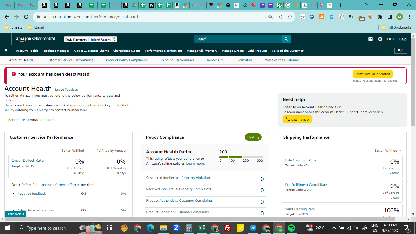416x234 pixels.
Task: Open the Seller Central hamburger menu
Action: (6, 39)
